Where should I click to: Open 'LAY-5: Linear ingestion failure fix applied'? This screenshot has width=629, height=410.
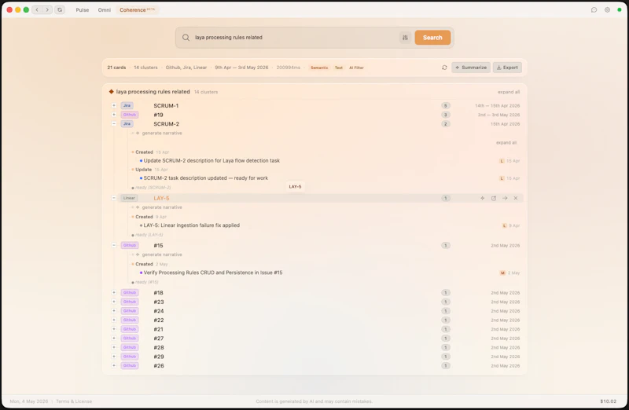click(192, 225)
